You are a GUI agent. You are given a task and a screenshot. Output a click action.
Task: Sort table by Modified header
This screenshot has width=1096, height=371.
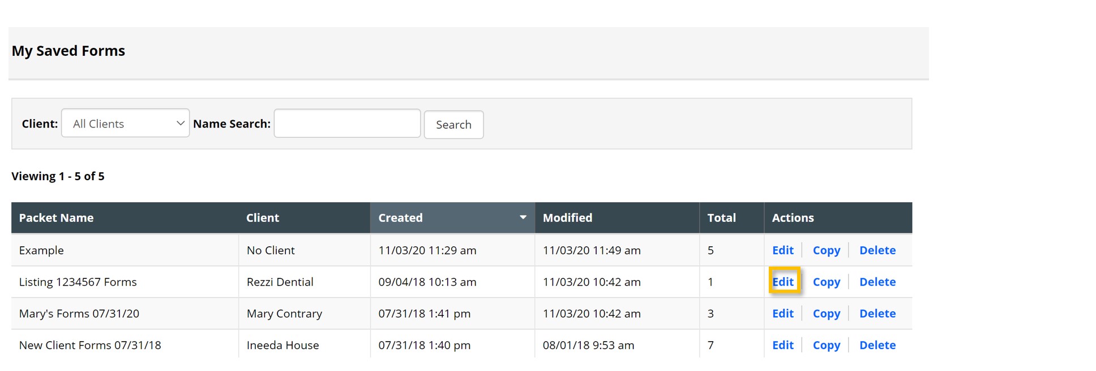pos(567,218)
